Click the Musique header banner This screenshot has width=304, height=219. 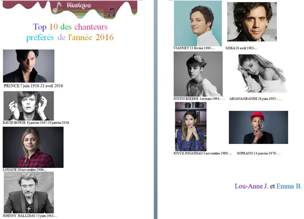(70, 9)
